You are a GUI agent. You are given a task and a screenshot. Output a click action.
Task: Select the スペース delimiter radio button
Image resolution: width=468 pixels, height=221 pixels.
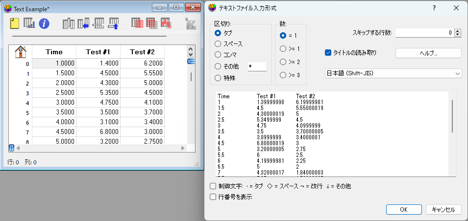click(x=218, y=44)
